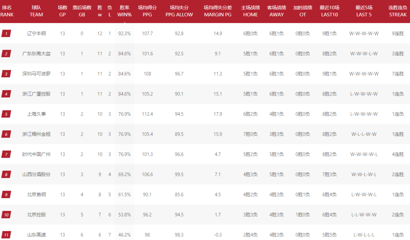
Task: Select the rank 6 badge icon
Action: point(6,134)
